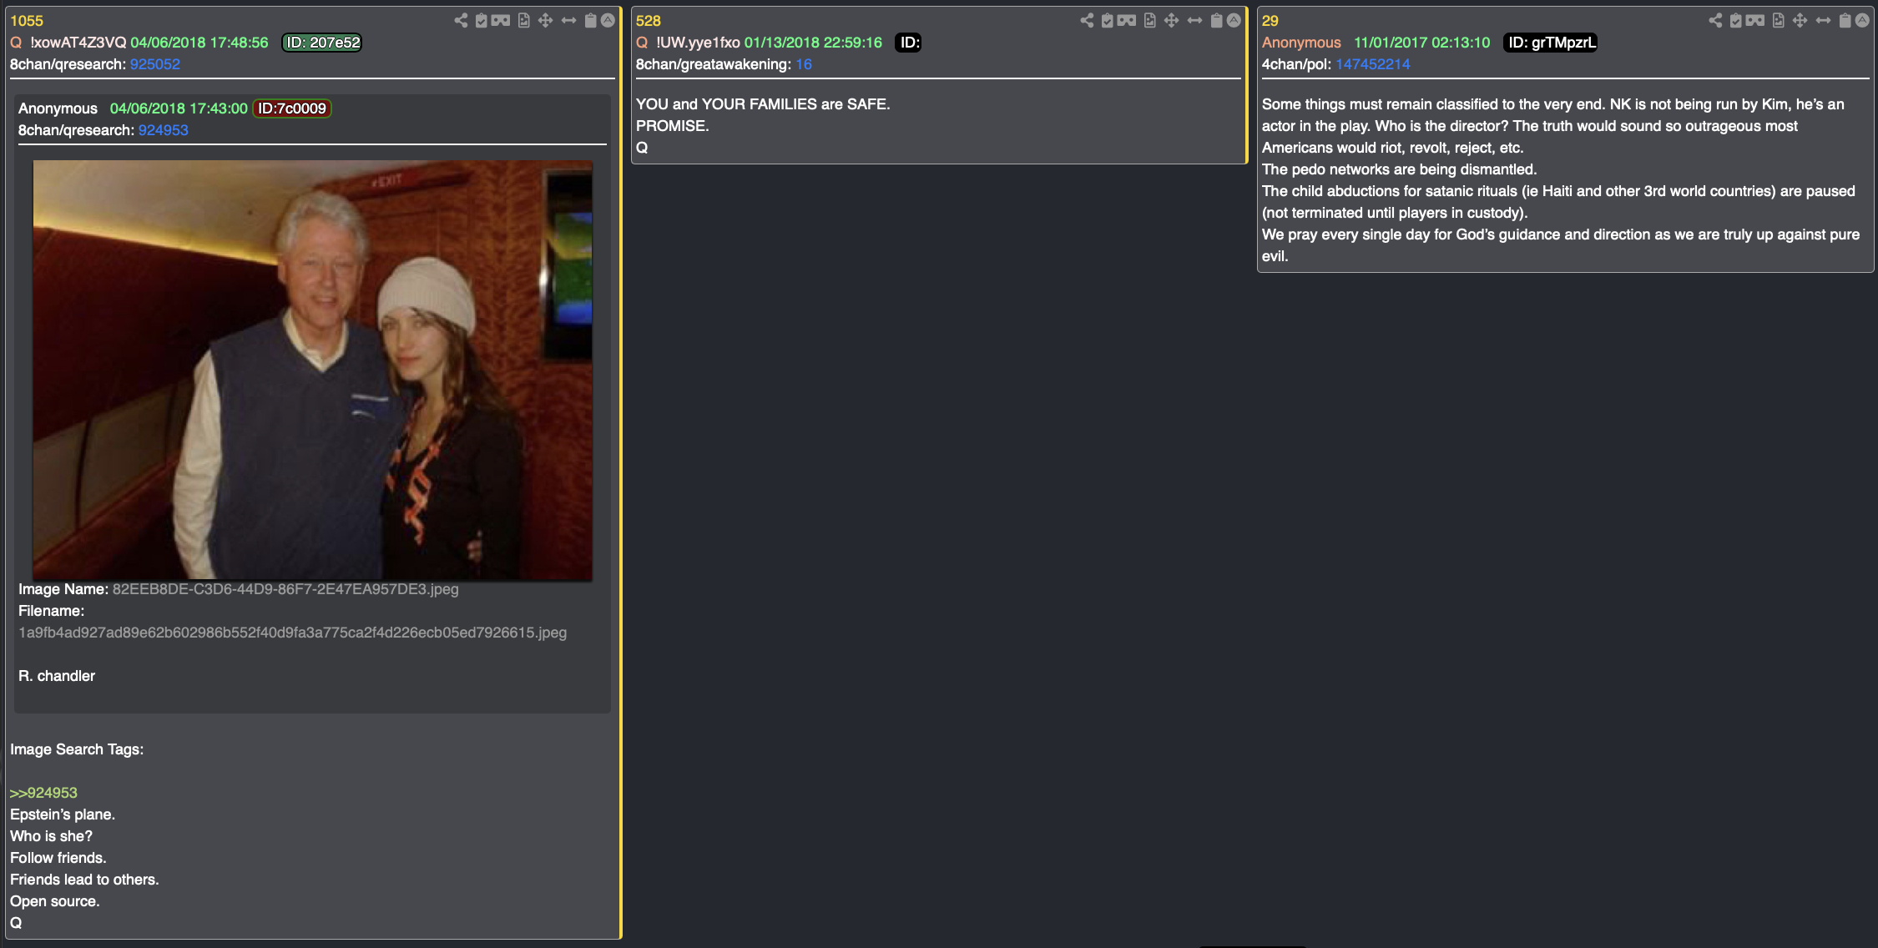1878x948 pixels.
Task: Follow the green >>924953 reply reference
Action: [43, 793]
